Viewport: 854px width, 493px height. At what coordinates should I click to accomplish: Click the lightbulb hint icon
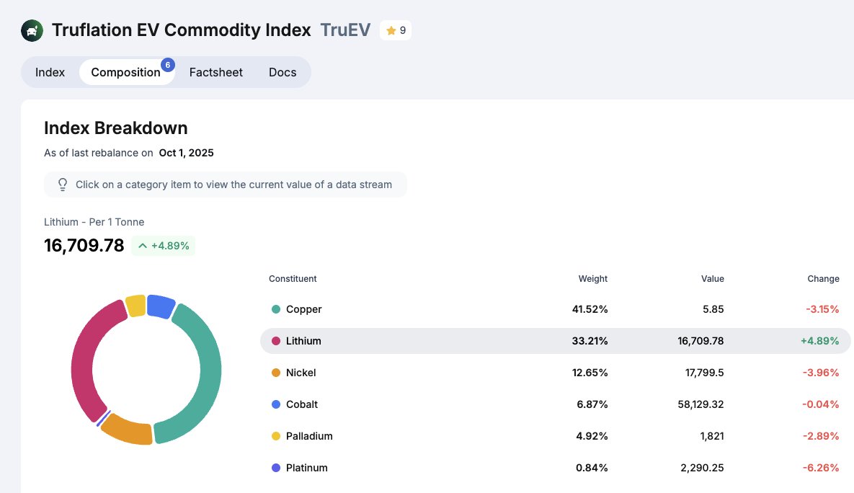[63, 185]
